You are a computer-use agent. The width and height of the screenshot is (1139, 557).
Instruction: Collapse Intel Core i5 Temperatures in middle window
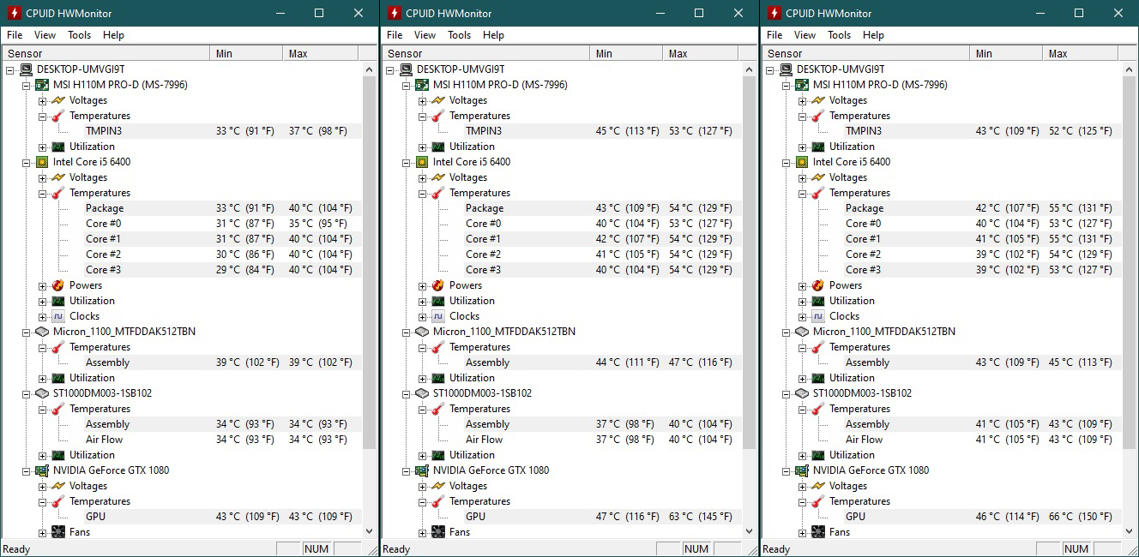(423, 193)
